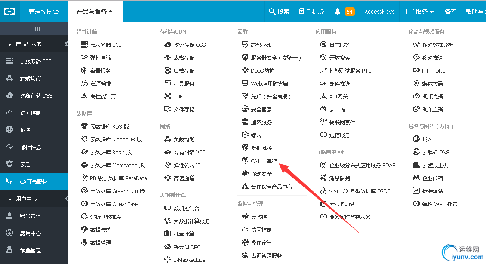
Task: Open 云数据库 MongoDB 版 link
Action: [116, 139]
